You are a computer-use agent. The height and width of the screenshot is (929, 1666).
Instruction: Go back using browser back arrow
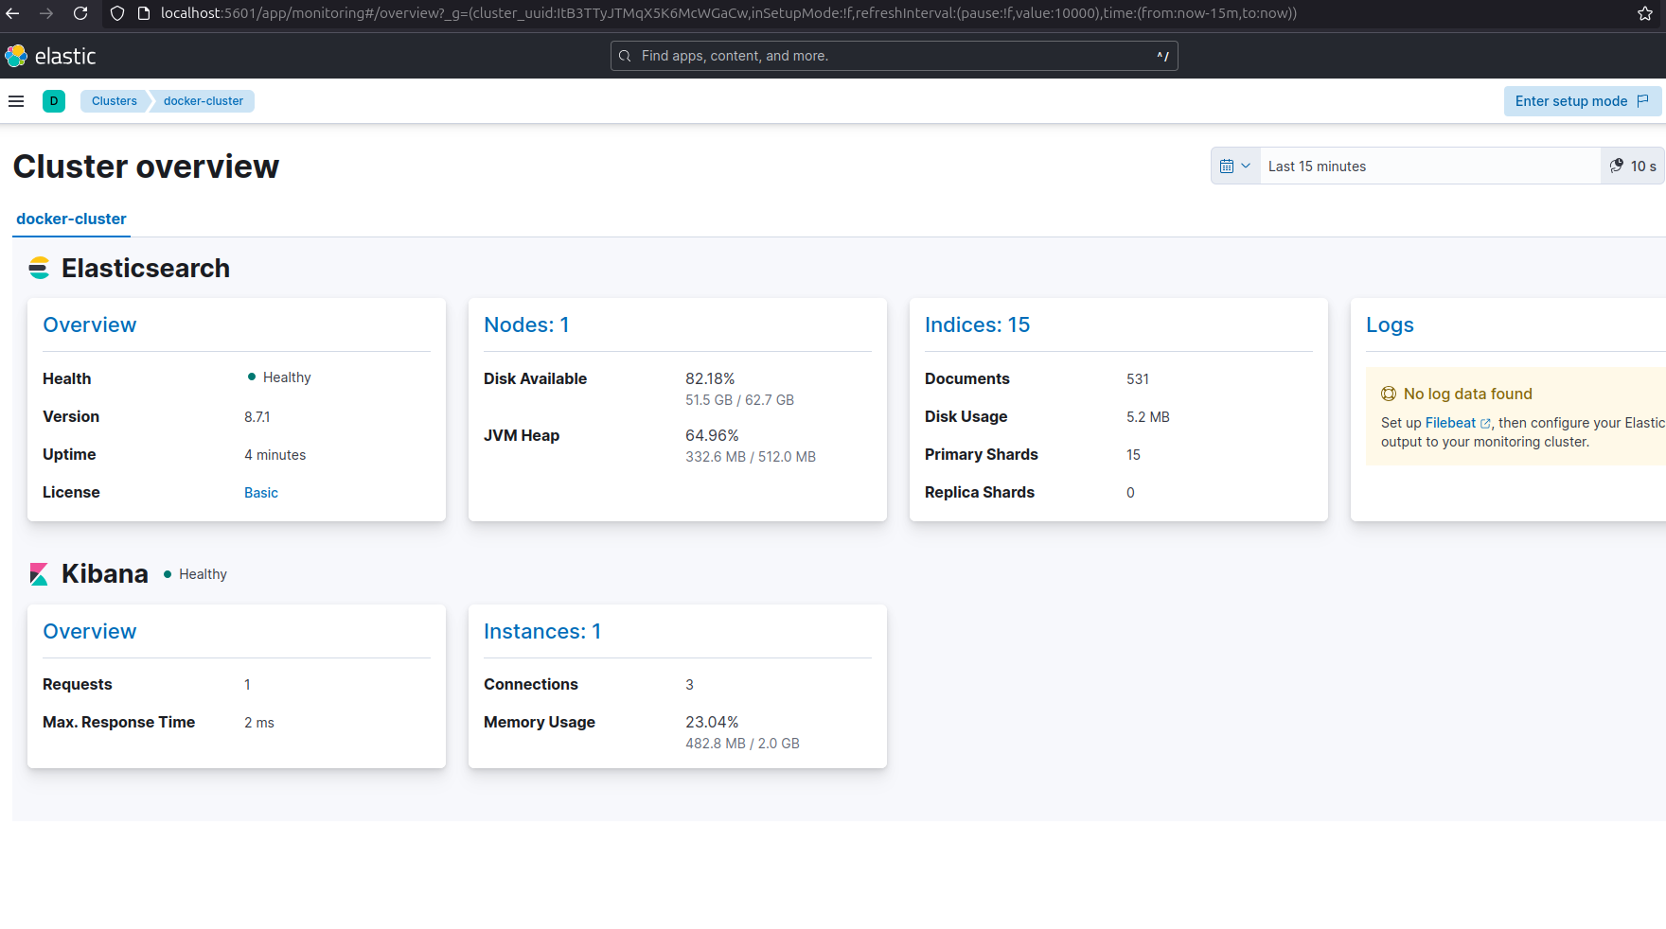(13, 13)
